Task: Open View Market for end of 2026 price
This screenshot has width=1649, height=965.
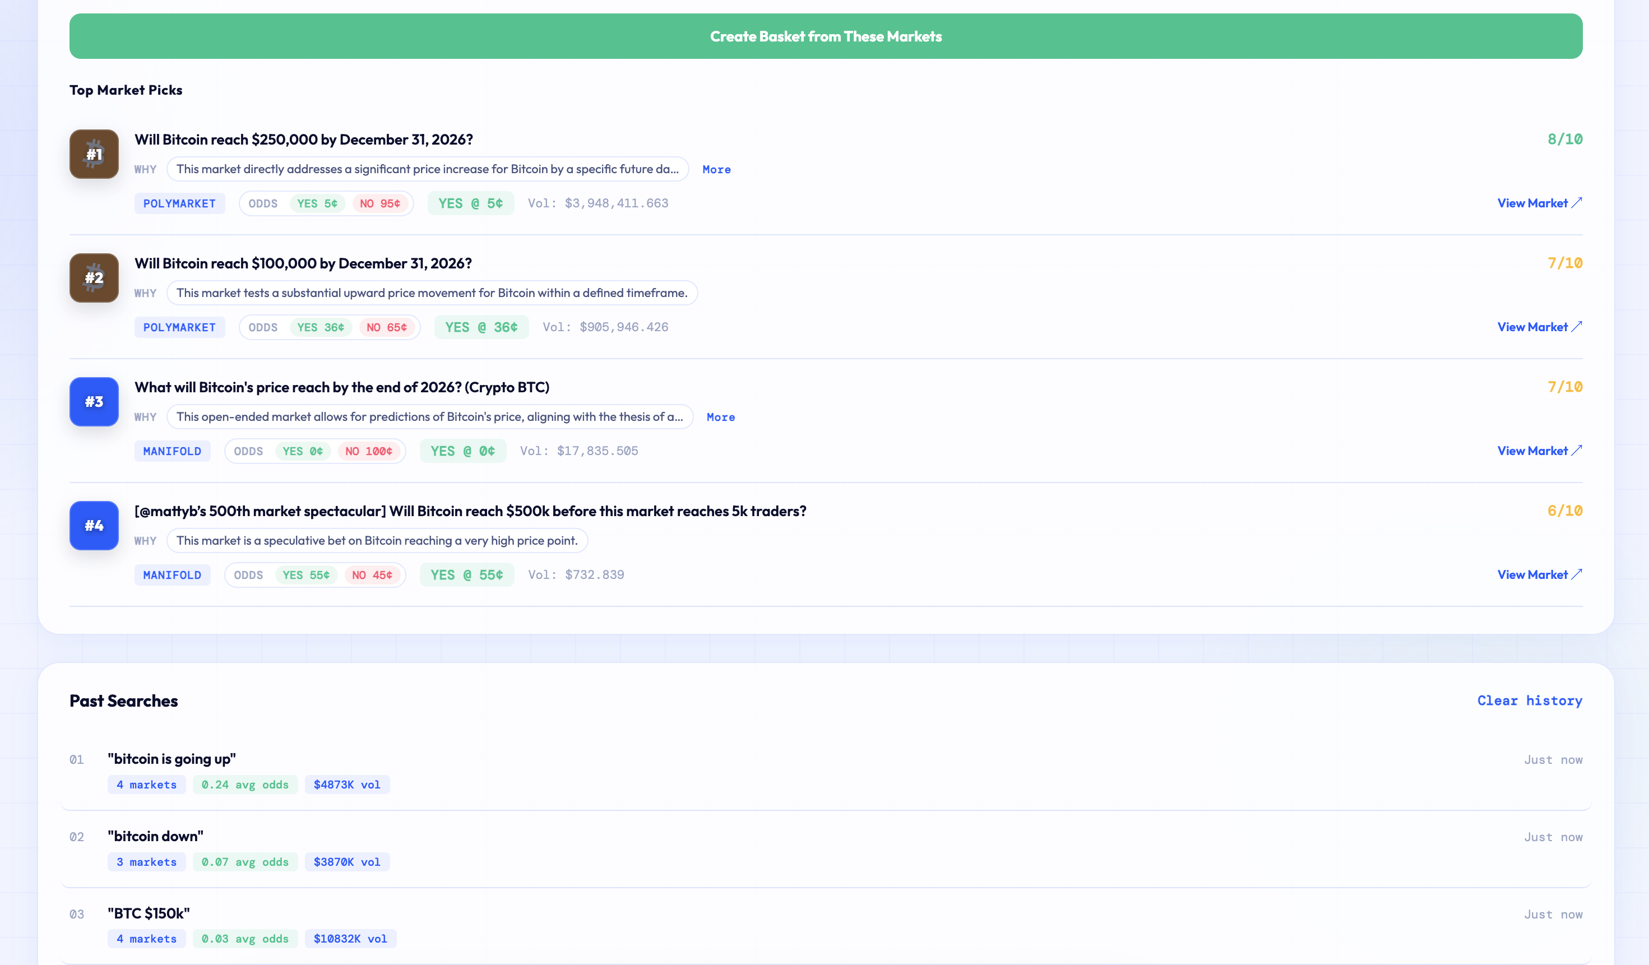Action: tap(1539, 451)
